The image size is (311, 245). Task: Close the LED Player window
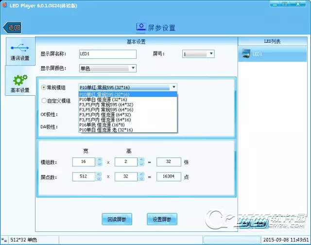[298, 4]
